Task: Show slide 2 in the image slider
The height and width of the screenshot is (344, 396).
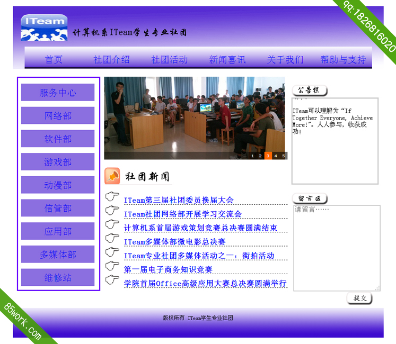Action: pyautogui.click(x=260, y=156)
